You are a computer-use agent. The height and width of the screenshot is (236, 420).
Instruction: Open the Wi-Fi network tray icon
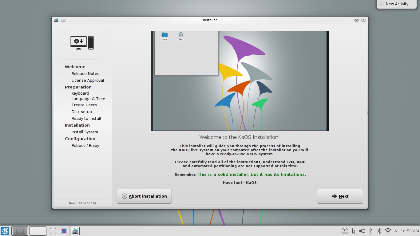coord(388,231)
